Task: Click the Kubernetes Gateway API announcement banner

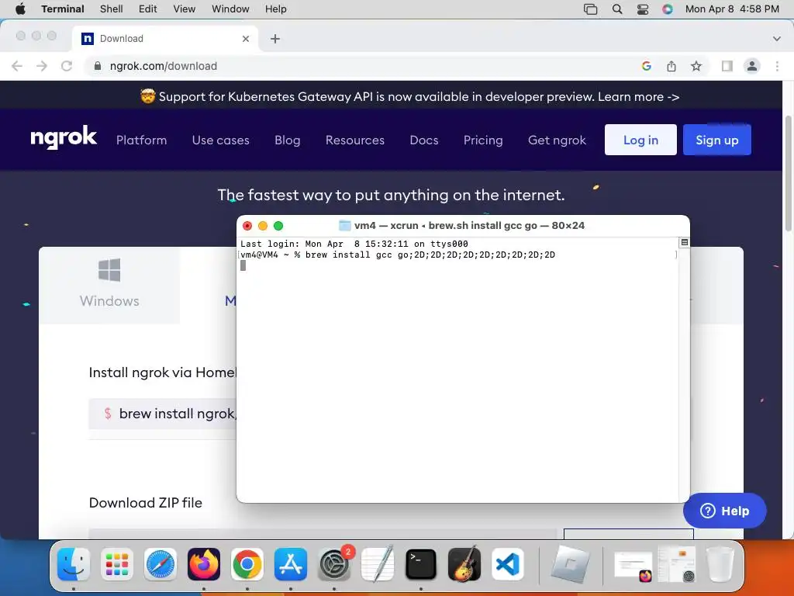Action: (409, 96)
